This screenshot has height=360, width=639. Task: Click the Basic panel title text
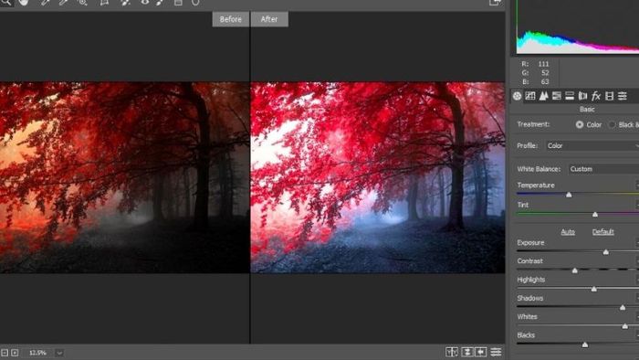587,110
